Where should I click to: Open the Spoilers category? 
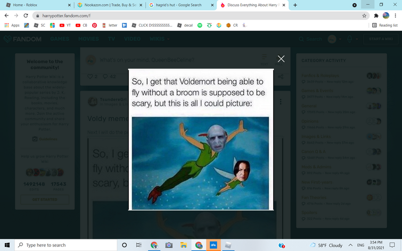click(x=309, y=213)
